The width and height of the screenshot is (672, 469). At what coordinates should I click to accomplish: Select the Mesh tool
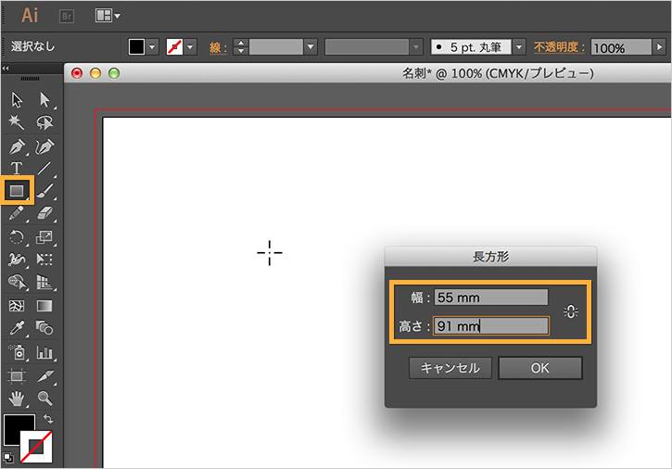pyautogui.click(x=17, y=306)
